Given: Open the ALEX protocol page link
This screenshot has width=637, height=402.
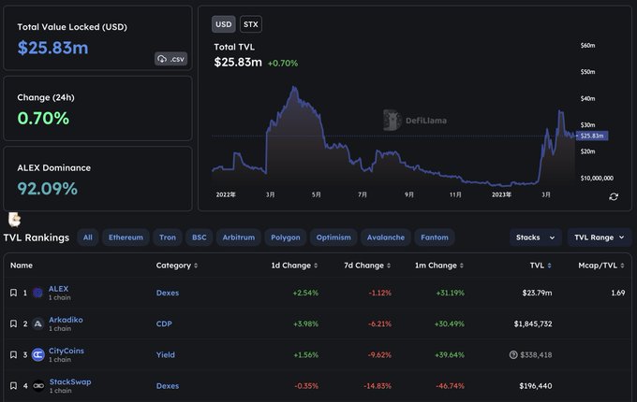Looking at the screenshot, I should coord(58,289).
